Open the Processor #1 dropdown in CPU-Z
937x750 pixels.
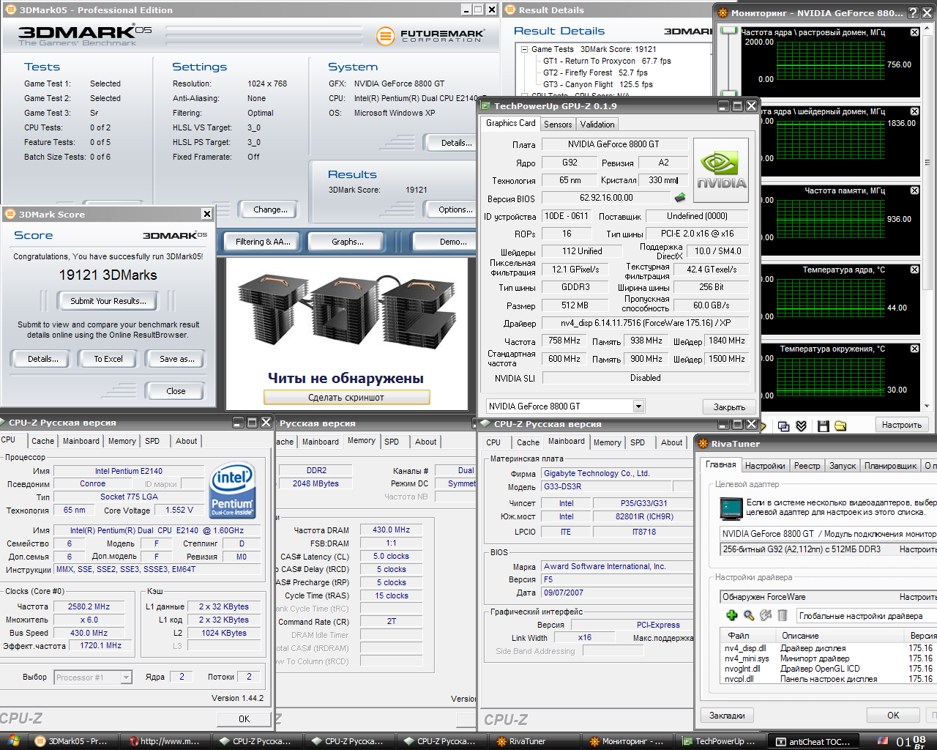[126, 677]
